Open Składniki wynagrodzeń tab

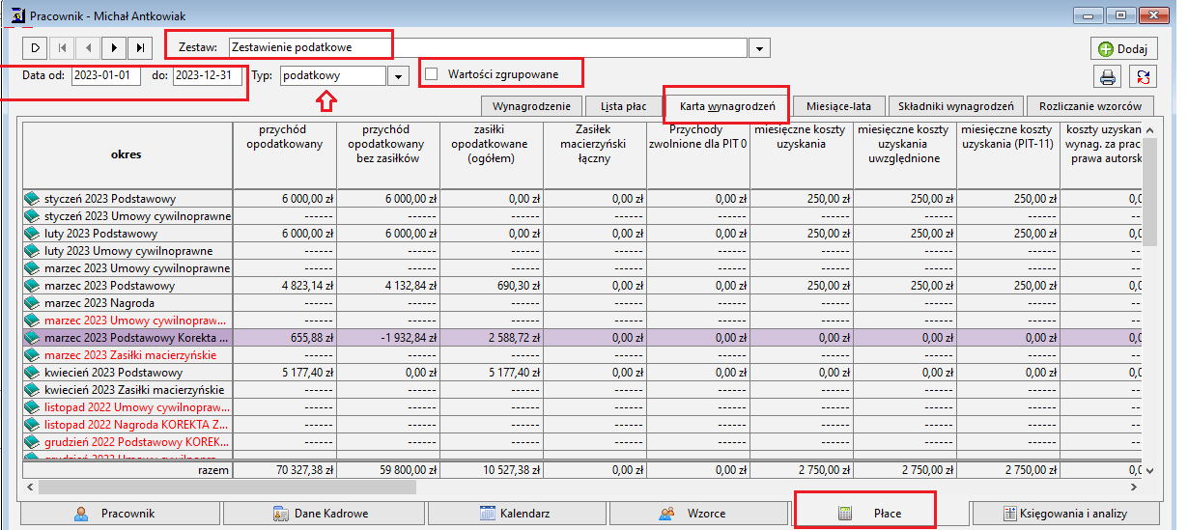[955, 106]
